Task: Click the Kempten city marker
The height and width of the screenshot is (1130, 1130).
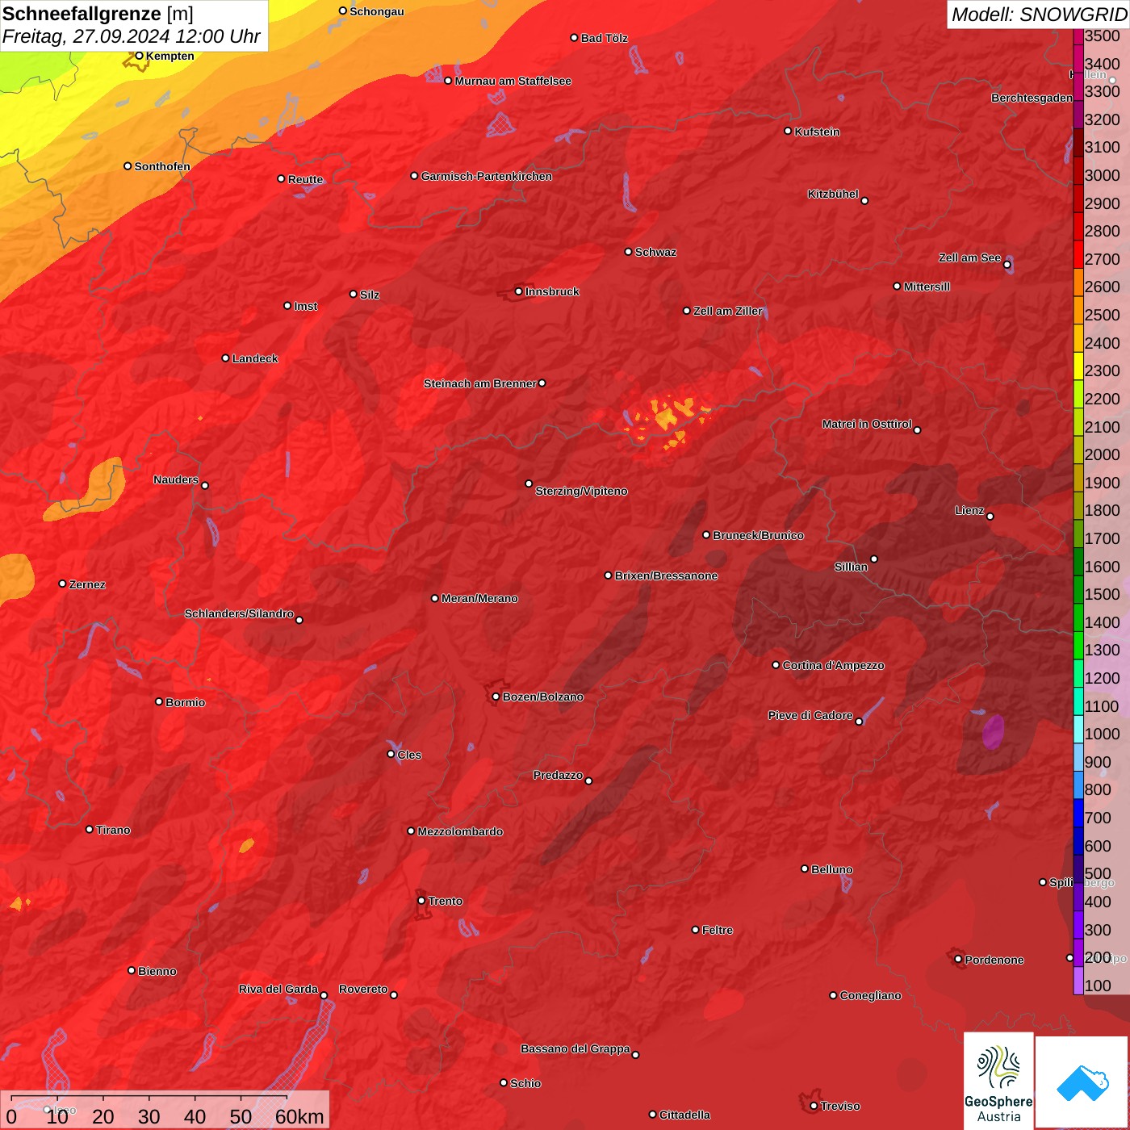Action: point(139,56)
